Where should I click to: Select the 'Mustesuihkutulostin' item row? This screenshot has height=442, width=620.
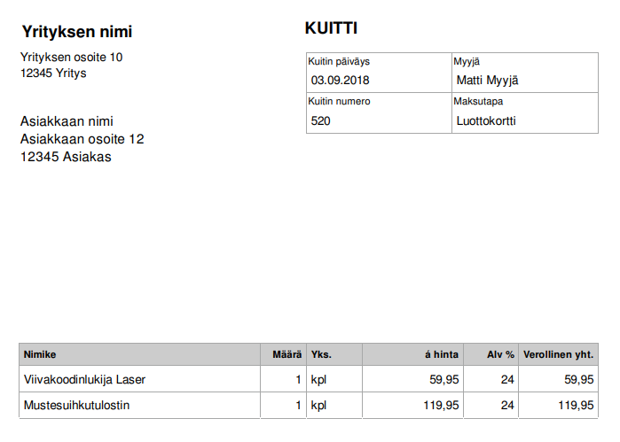77,406
